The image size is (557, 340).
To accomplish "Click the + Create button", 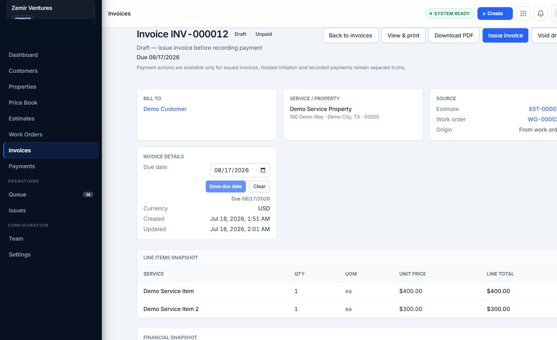I will tap(495, 14).
